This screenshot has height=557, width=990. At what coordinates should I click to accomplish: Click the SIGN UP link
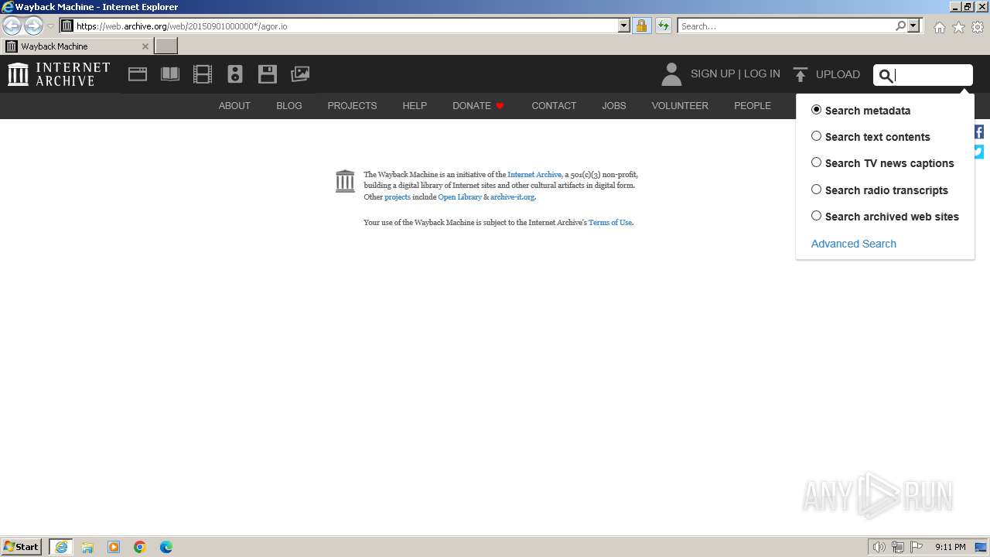[x=712, y=74]
